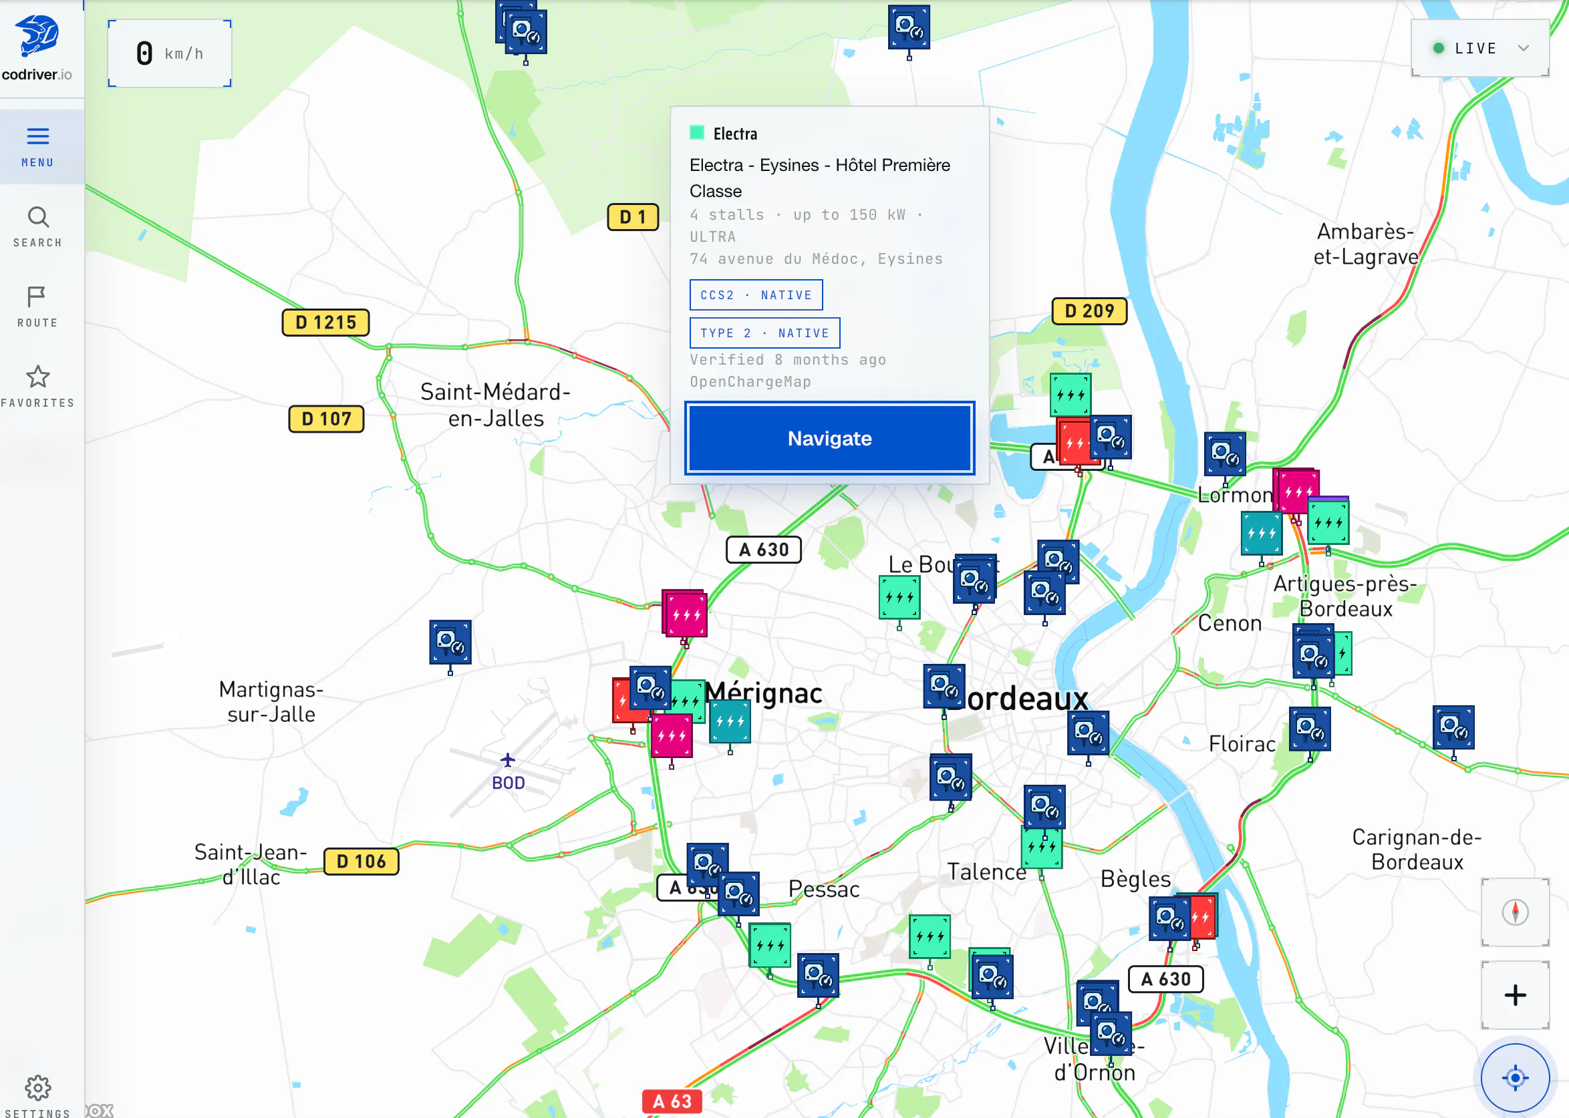Click the D 106 road shield

coord(361,862)
